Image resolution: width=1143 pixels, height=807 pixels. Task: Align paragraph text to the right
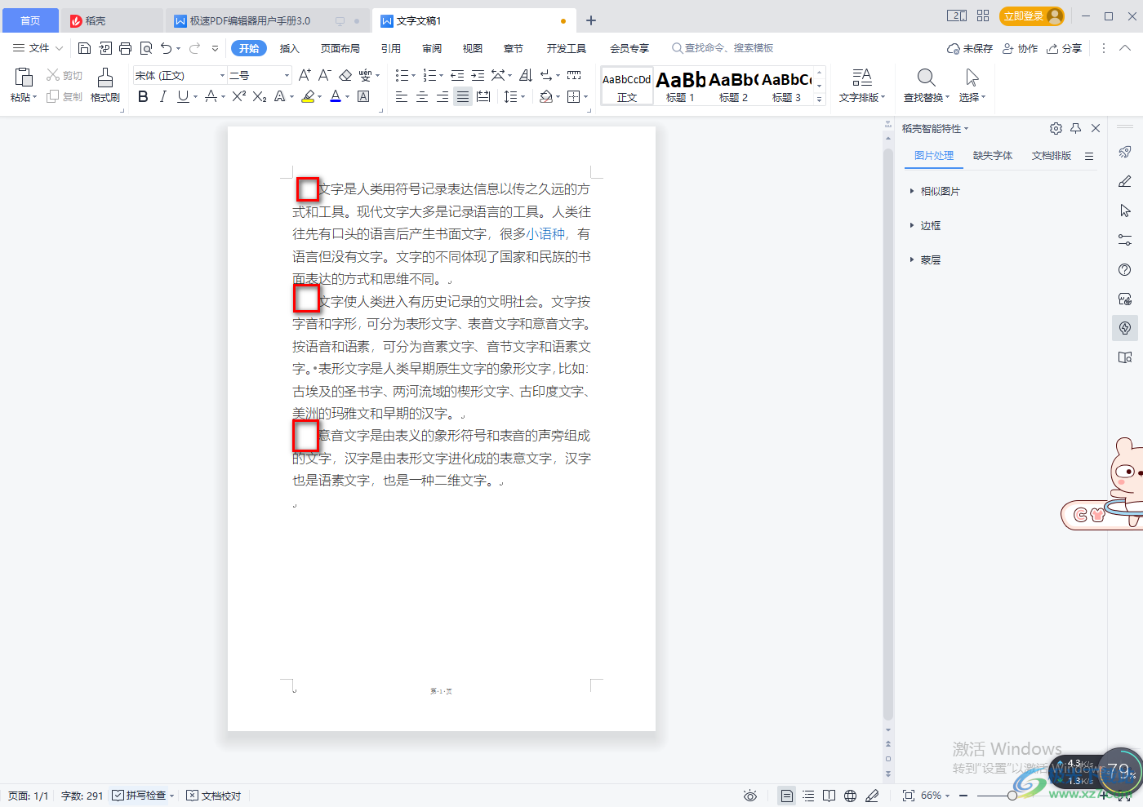click(443, 96)
